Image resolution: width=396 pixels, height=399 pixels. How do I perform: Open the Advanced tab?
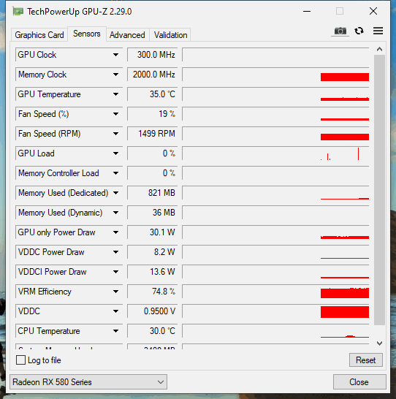pyautogui.click(x=127, y=35)
